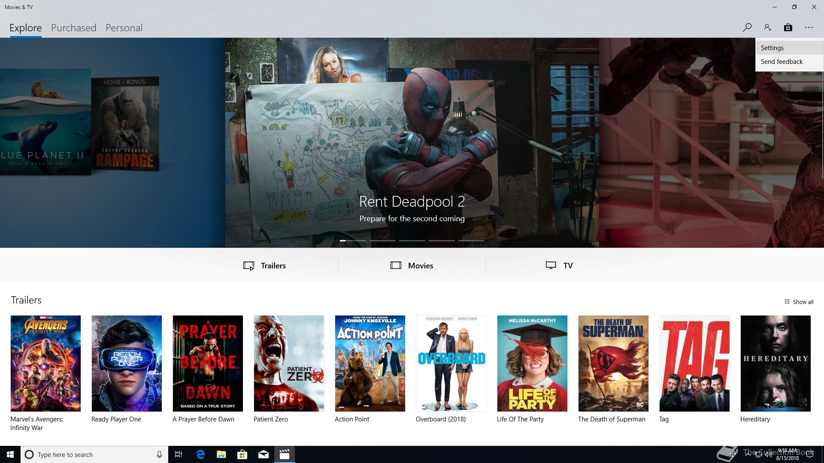Open Hereditary movie poster
The image size is (824, 463).
click(x=776, y=364)
